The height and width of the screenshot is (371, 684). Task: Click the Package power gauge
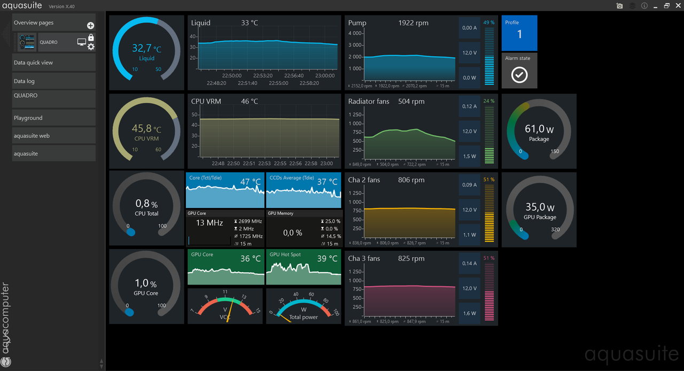539,132
